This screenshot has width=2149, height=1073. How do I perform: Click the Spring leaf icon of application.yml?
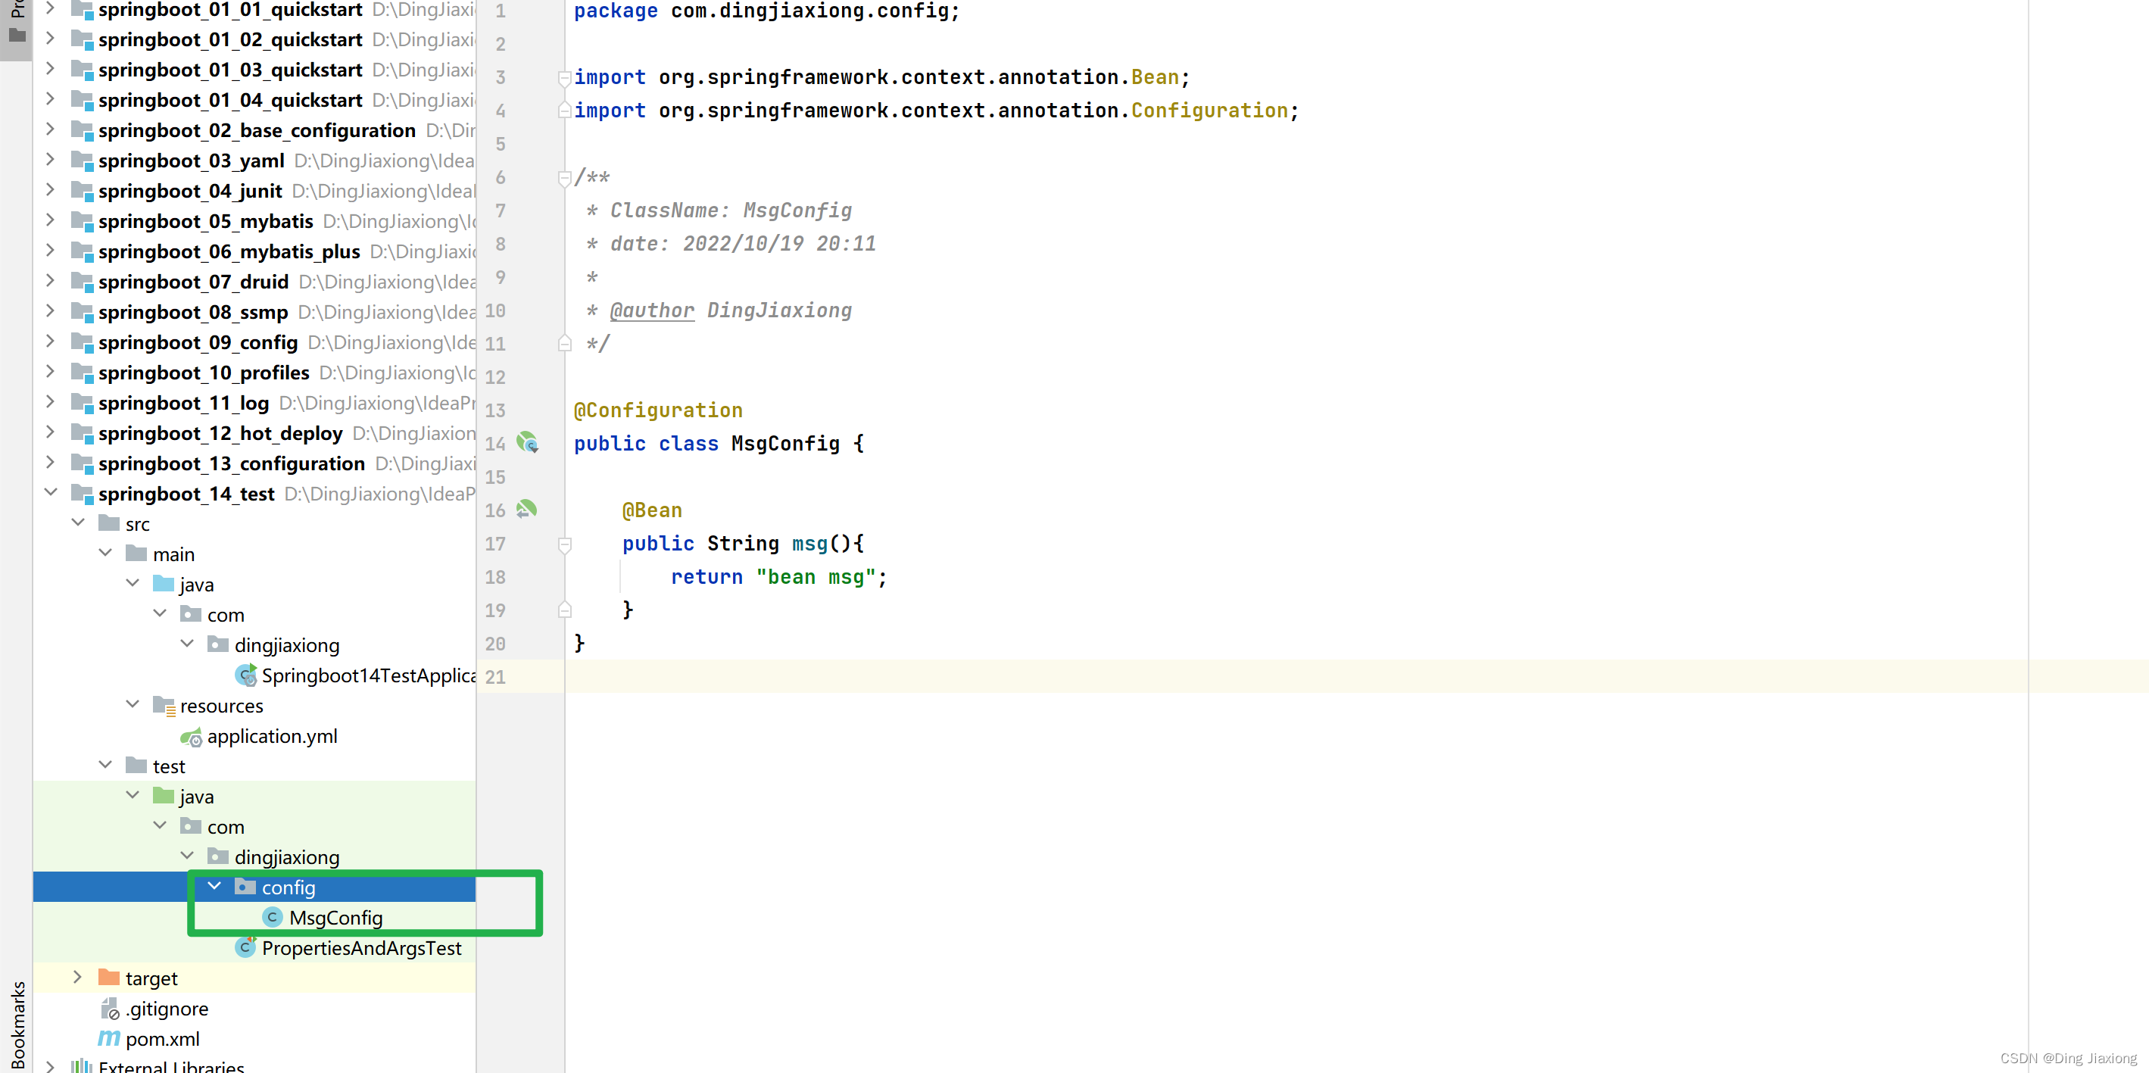pos(191,737)
